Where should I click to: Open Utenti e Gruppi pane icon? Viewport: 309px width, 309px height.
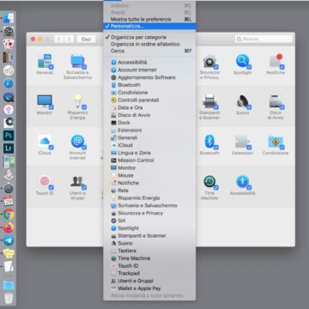coord(77,182)
